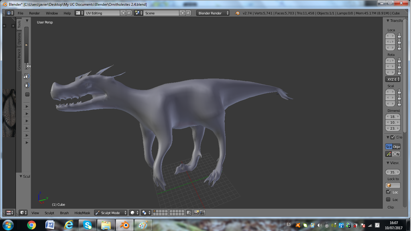Open the pivot point selector icon

[145, 213]
